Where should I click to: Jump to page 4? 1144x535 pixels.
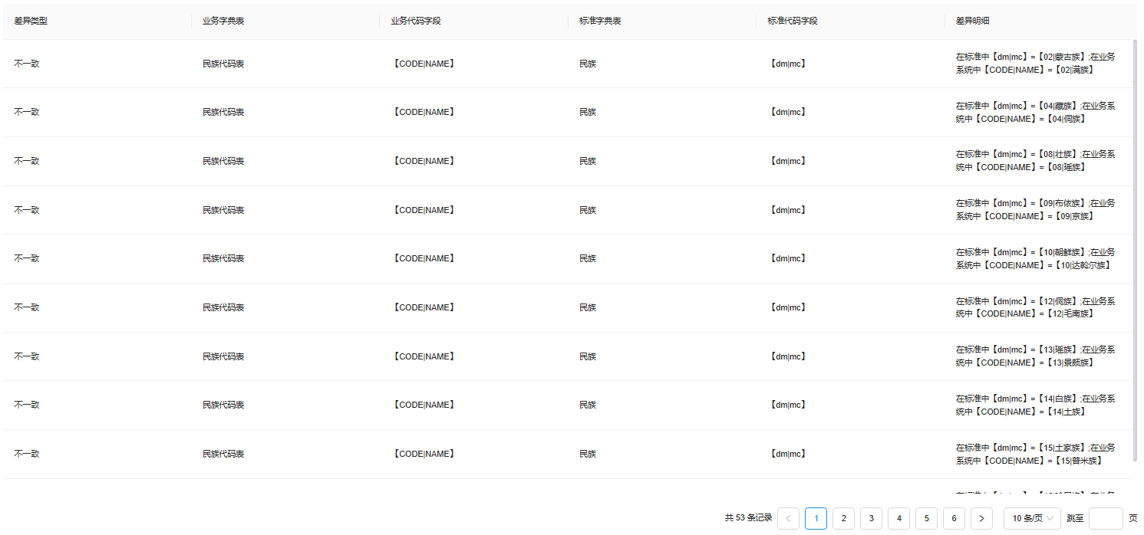(x=898, y=519)
